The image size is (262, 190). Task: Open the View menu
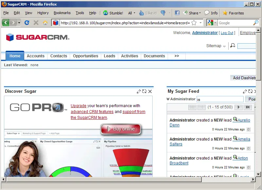pos(28,13)
